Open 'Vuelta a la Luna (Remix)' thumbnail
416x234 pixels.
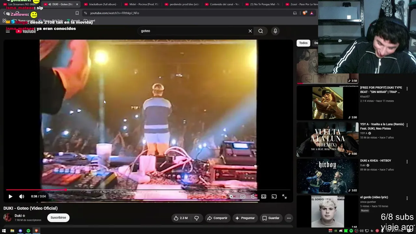pos(327,139)
